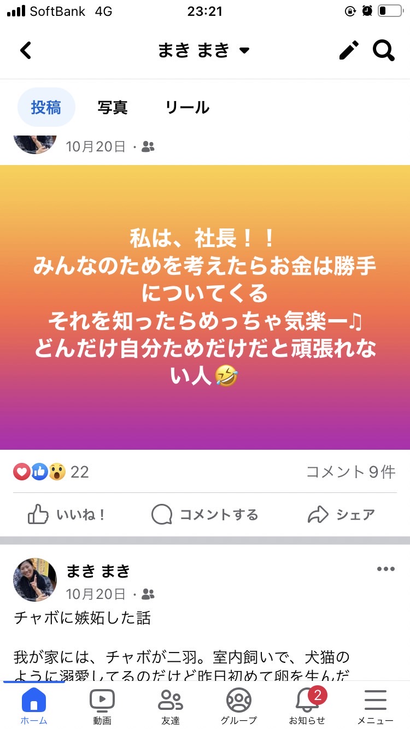This screenshot has height=729, width=410.
Task: Open the pencil edit icon
Action: 349,50
